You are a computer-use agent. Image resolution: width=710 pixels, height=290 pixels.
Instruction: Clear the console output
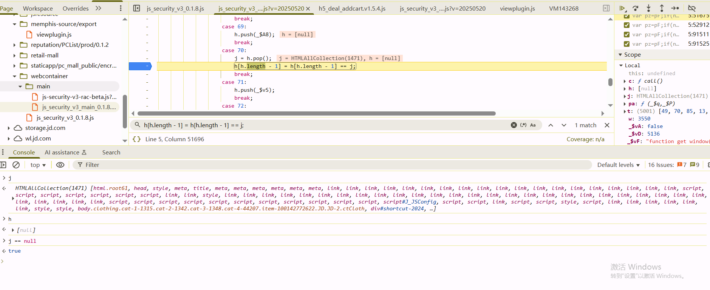pyautogui.click(x=16, y=165)
